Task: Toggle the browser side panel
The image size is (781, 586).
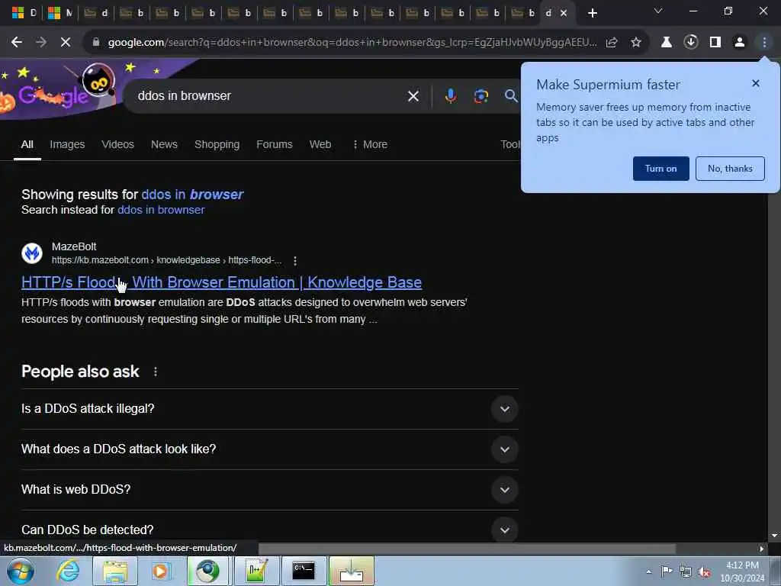Action: pyautogui.click(x=715, y=43)
